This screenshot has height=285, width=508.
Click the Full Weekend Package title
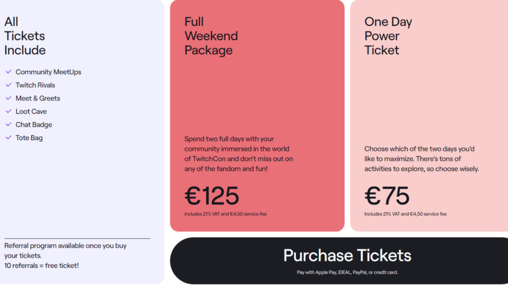pos(211,36)
